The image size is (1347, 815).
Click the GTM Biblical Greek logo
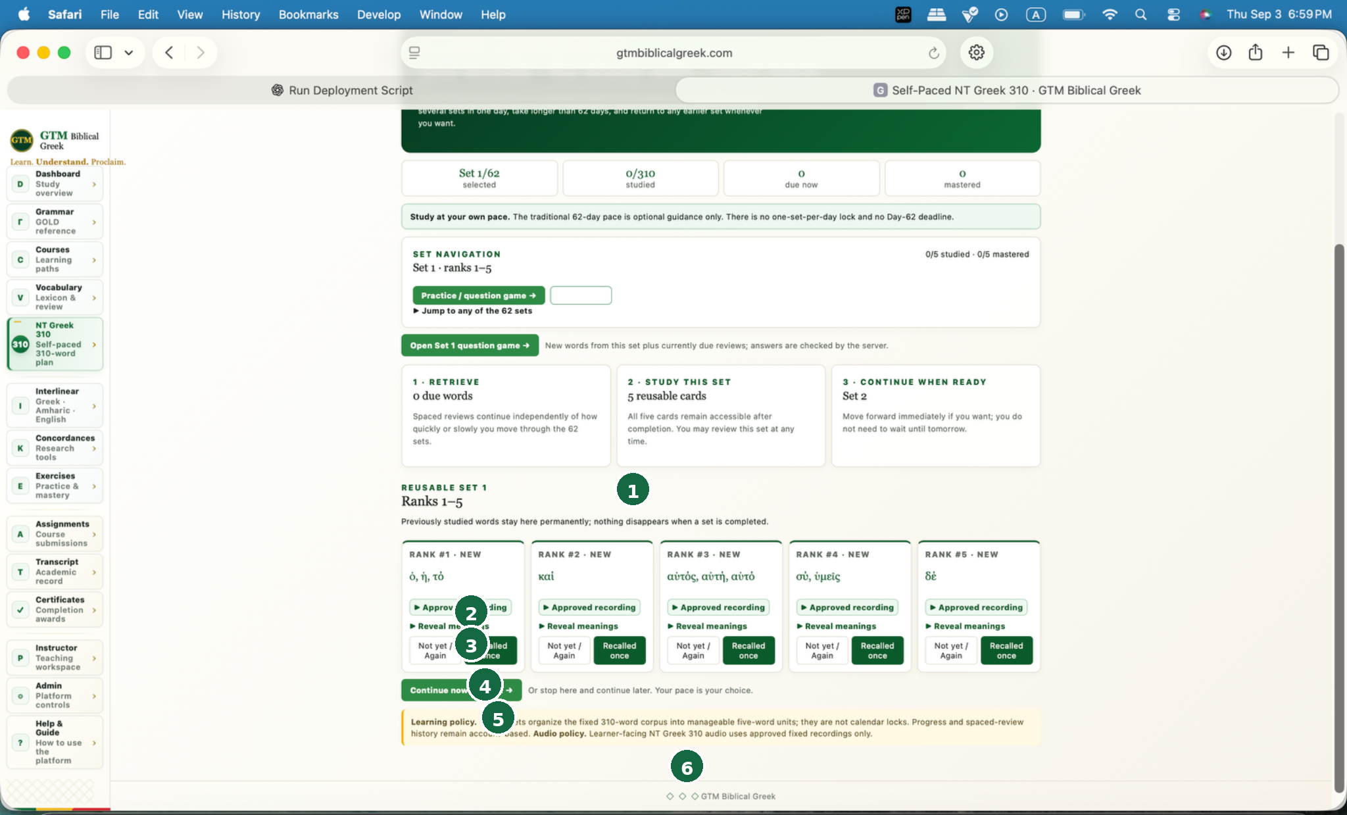point(22,139)
